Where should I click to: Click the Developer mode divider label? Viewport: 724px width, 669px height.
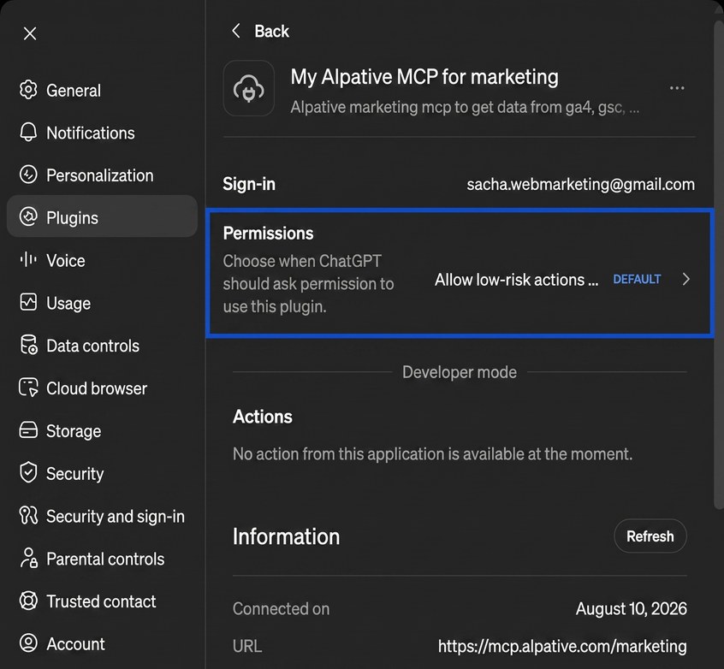point(460,372)
